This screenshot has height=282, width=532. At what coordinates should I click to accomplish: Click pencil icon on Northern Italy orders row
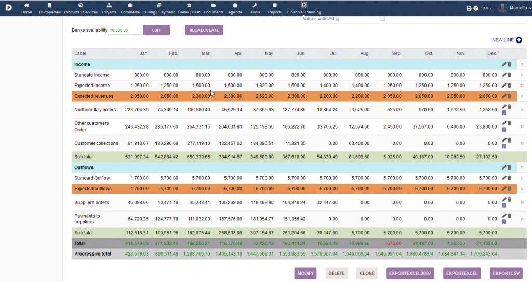[x=503, y=107]
